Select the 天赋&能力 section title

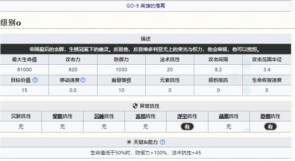(x=145, y=142)
